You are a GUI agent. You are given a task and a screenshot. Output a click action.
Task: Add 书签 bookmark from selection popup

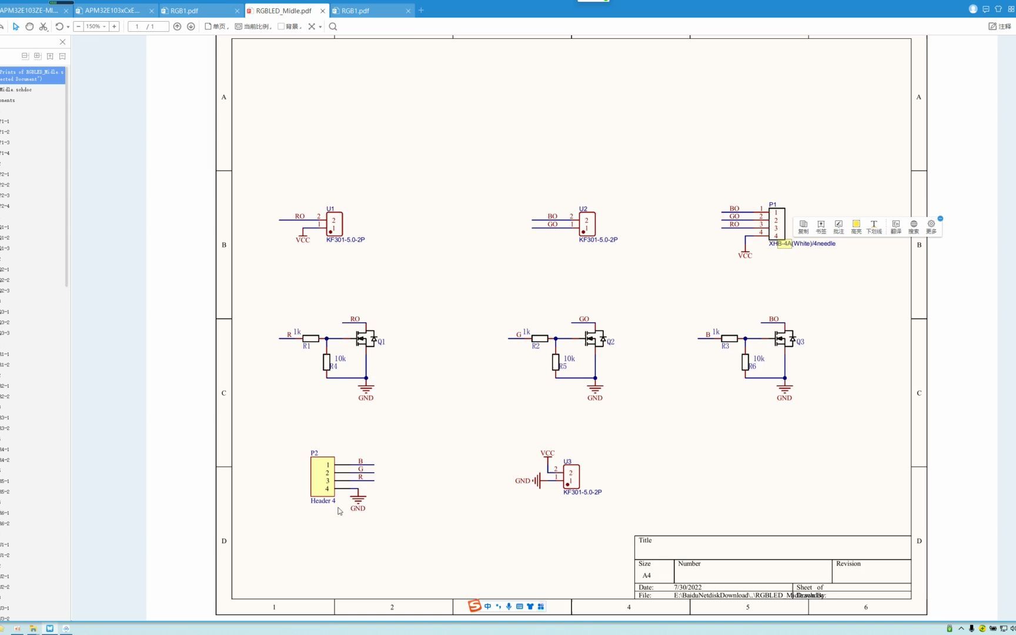pyautogui.click(x=821, y=227)
